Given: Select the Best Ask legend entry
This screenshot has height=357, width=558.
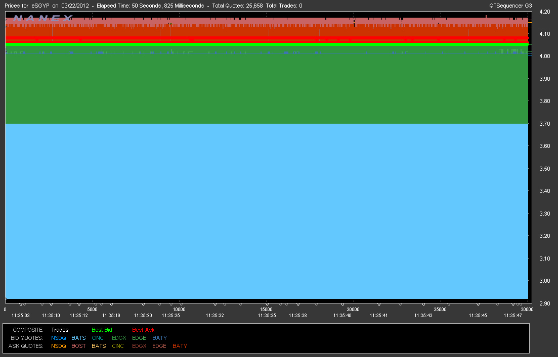Looking at the screenshot, I should click(x=143, y=330).
